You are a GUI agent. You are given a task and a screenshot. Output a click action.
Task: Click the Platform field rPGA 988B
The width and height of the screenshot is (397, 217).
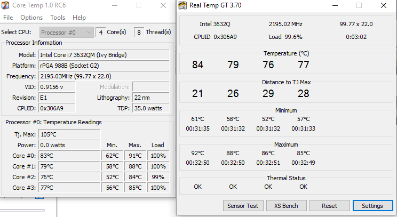point(104,66)
